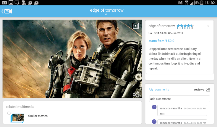The width and height of the screenshot is (217, 127).
Task: Focus the add a comment field
Action: (x=180, y=99)
